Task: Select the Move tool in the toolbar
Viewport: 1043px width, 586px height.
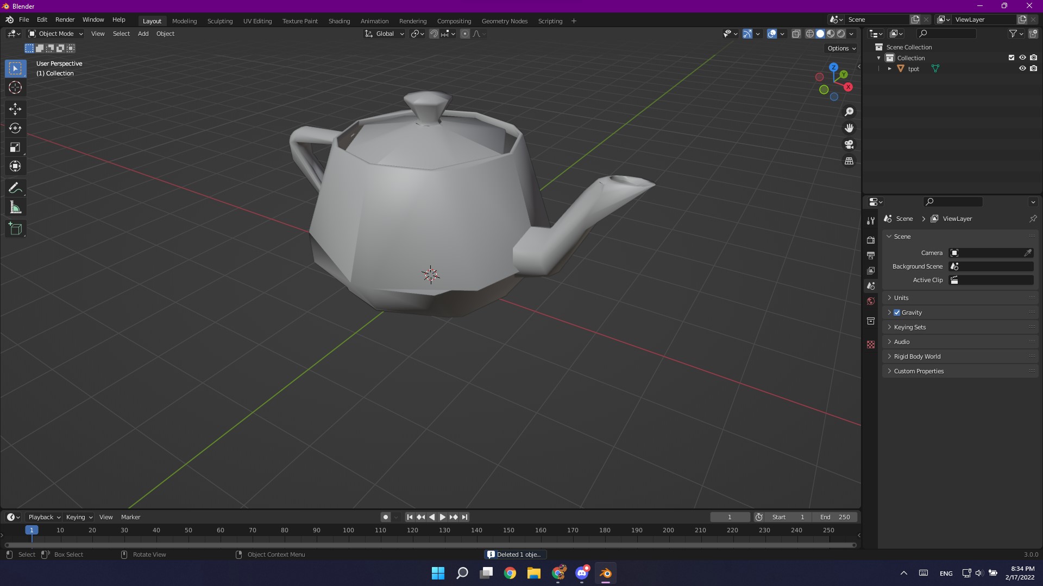Action: tap(15, 109)
